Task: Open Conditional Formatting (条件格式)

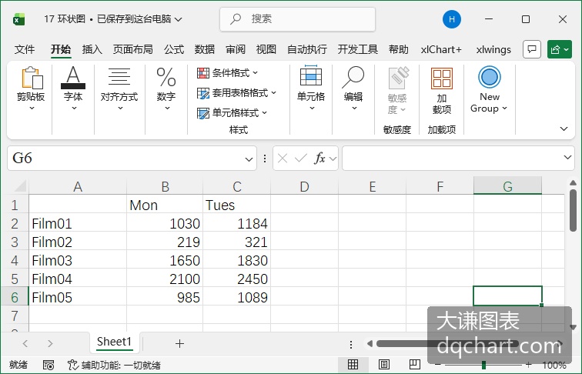Action: click(x=227, y=73)
